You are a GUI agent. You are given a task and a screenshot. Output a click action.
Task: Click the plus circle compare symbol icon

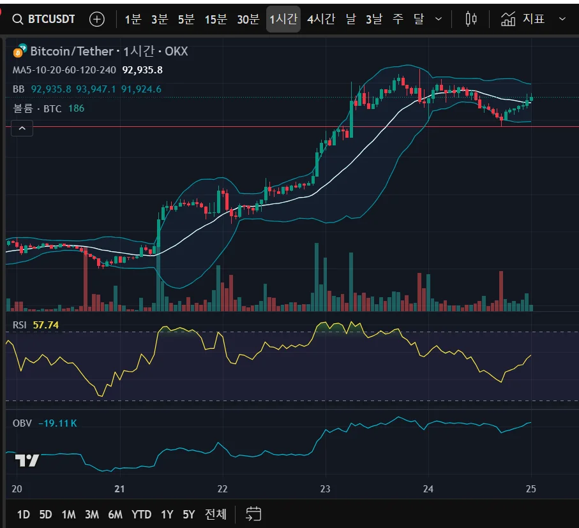coord(96,19)
